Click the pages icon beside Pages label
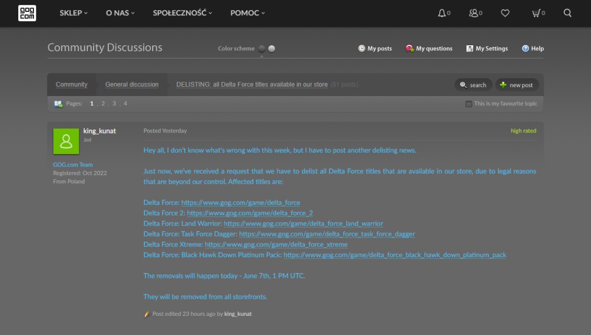Screen dimensions: 591x335 [x=58, y=104]
